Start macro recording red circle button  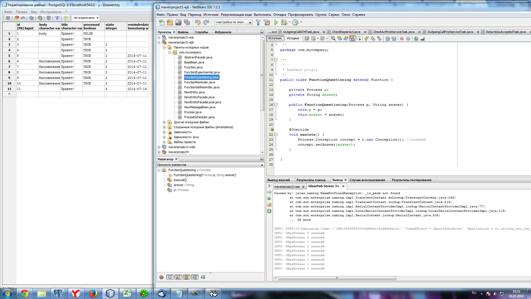[402, 38]
